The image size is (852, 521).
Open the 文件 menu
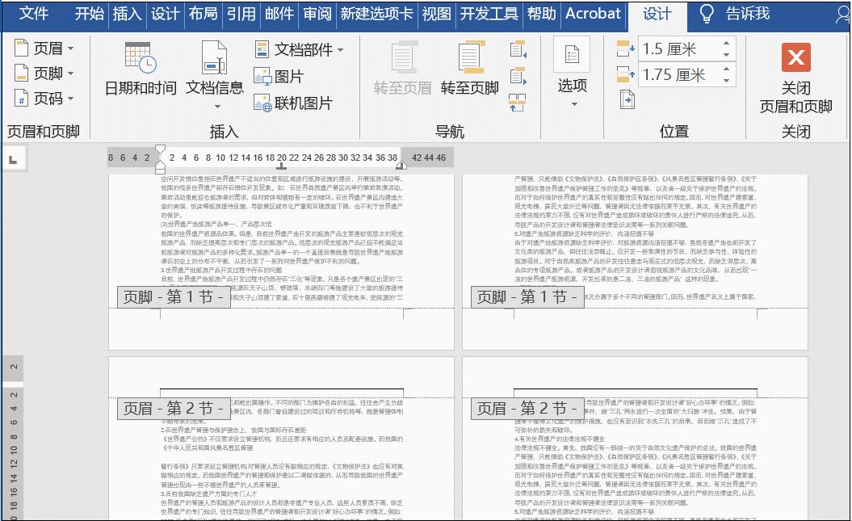tap(34, 14)
